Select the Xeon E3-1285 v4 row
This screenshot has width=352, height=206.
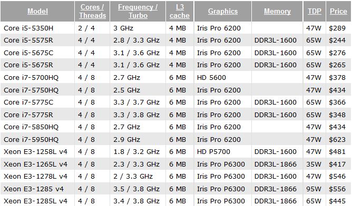(x=175, y=189)
